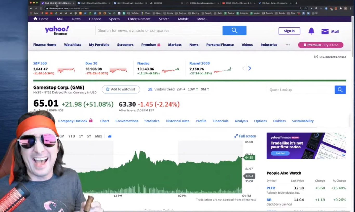Viewport: 355px width, 212px height.
Task: Expand the More... menu in top bar
Action: (x=202, y=19)
